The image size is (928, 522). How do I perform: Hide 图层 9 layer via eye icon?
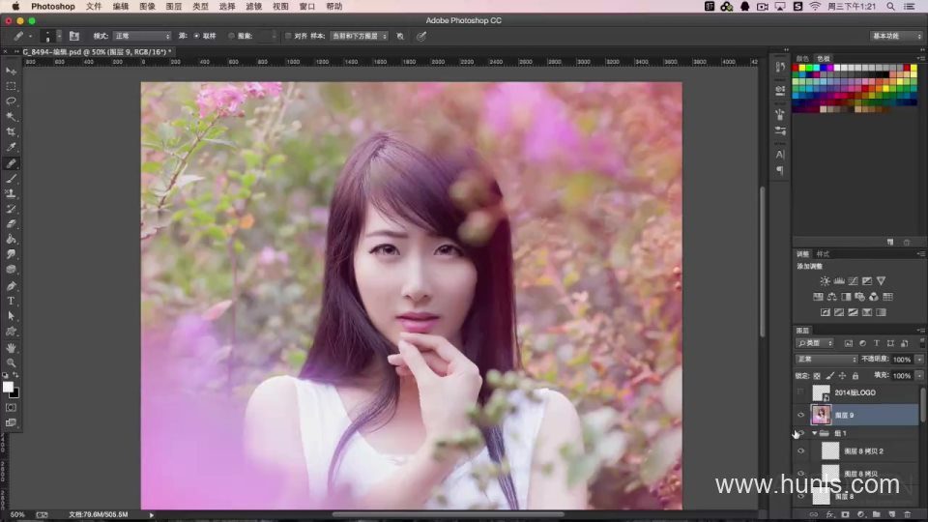point(800,416)
